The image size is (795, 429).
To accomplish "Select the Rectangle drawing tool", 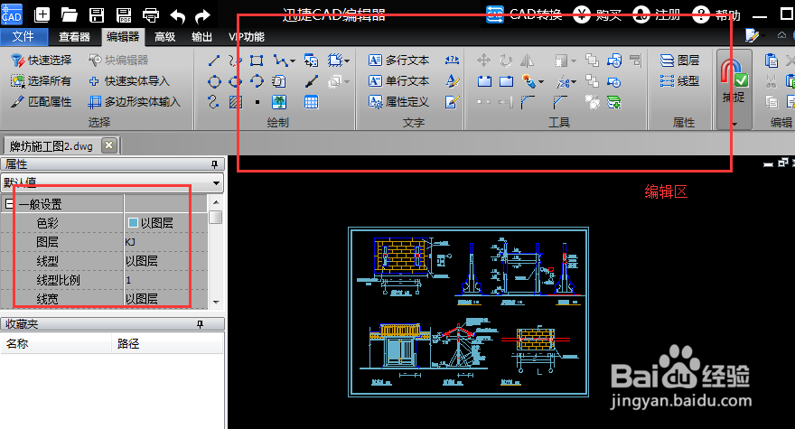I will pyautogui.click(x=257, y=61).
